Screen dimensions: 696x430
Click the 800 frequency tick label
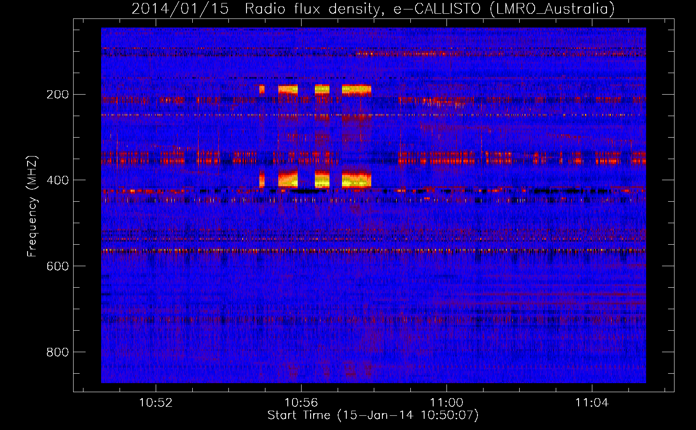[x=58, y=352]
